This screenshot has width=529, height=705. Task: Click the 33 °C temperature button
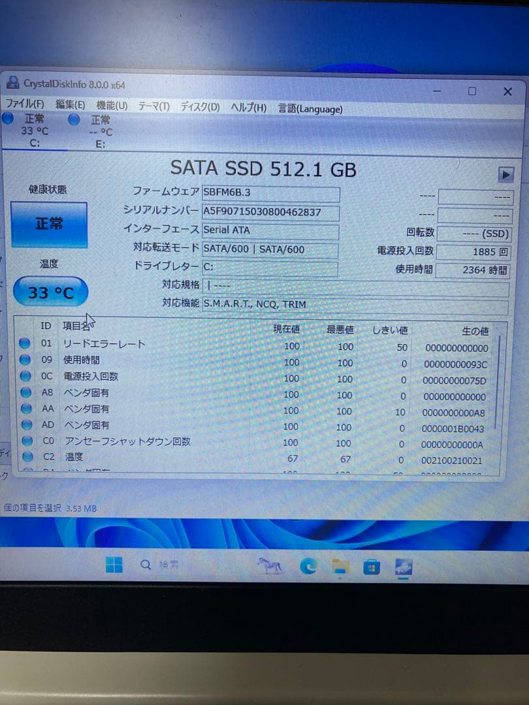pyautogui.click(x=50, y=292)
